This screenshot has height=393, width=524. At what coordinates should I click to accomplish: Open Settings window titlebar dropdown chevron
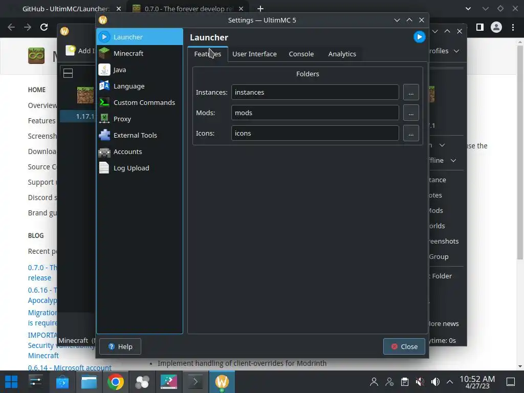coord(397,20)
